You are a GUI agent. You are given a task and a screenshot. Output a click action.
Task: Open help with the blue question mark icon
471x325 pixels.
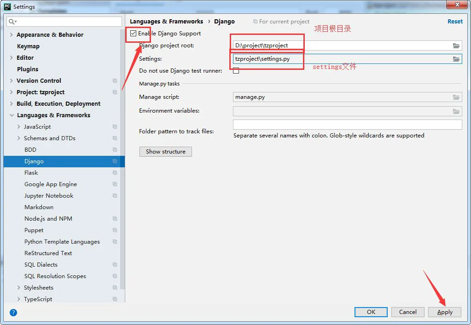13,313
